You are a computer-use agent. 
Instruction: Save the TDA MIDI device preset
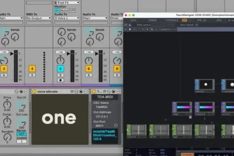pos(113,92)
